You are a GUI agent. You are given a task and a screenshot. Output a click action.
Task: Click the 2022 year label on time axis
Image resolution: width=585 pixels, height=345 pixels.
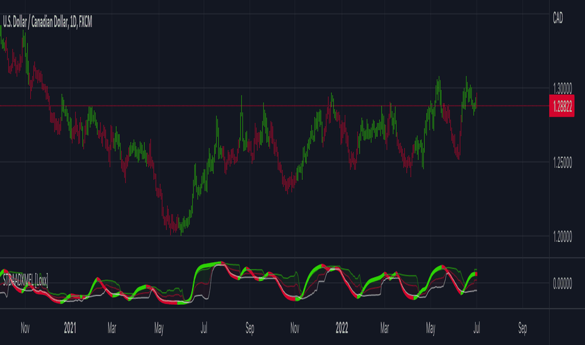[x=341, y=328]
